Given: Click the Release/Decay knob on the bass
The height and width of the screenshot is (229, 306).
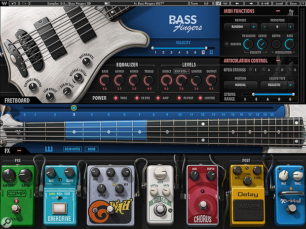Looking at the screenshot, I should pyautogui.click(x=78, y=77).
